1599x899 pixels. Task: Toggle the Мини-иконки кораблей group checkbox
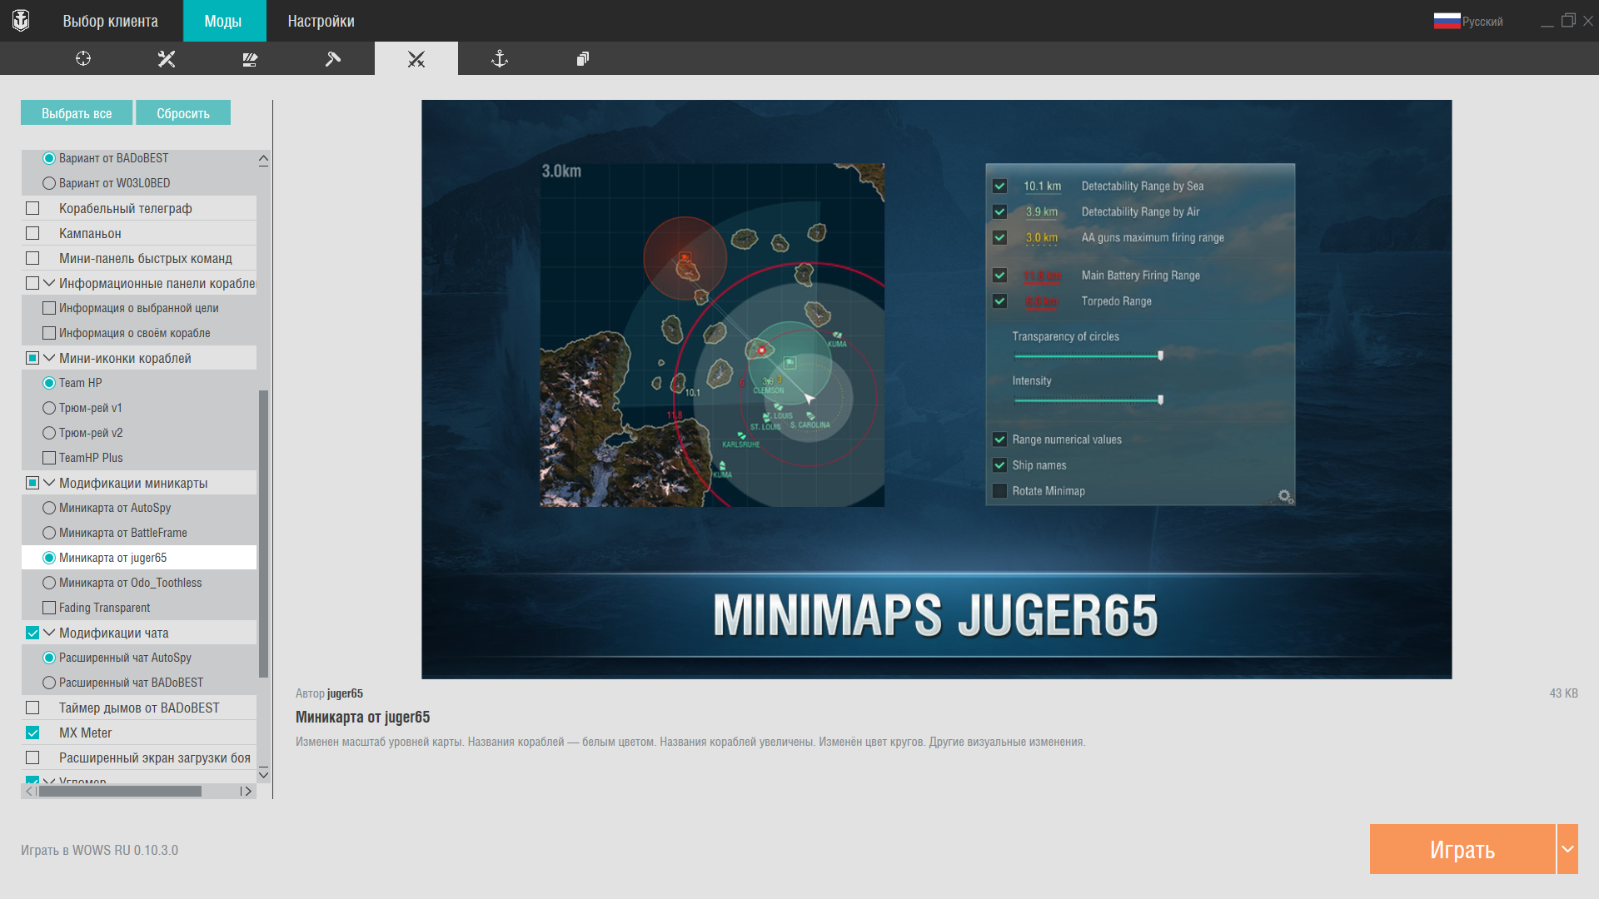[32, 358]
